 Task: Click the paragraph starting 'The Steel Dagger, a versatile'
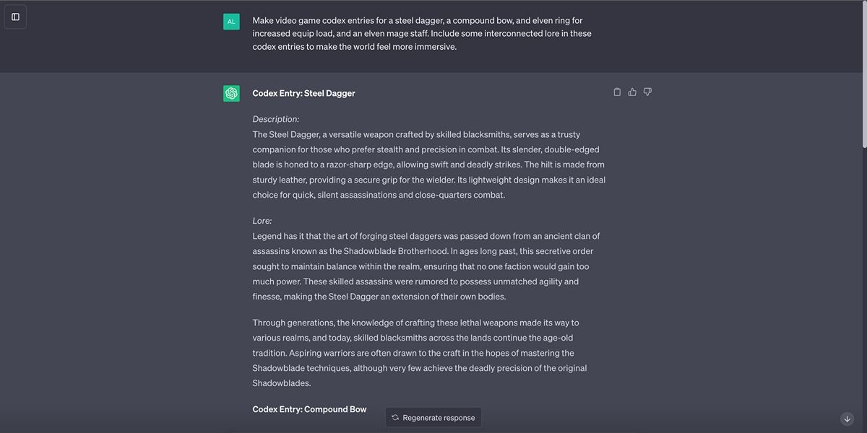(x=428, y=165)
